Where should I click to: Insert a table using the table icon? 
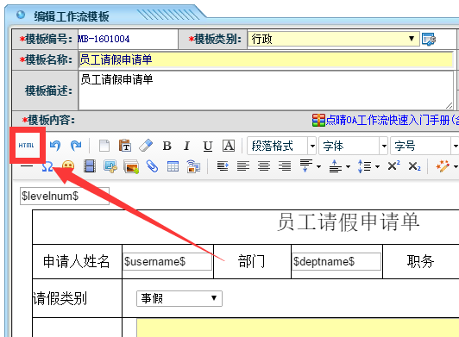click(173, 166)
